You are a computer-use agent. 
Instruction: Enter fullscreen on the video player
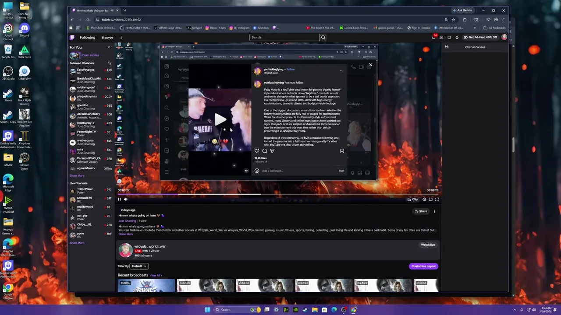(x=437, y=199)
